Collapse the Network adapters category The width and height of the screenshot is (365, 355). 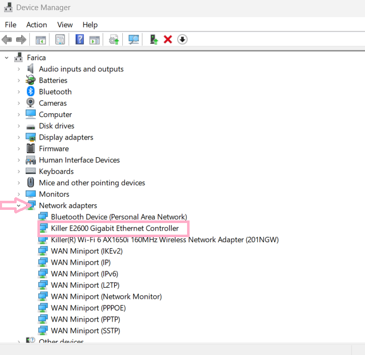point(19,205)
